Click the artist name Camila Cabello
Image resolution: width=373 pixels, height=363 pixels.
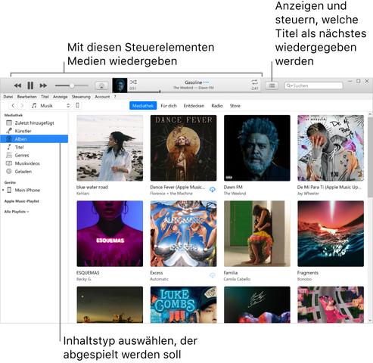237,279
